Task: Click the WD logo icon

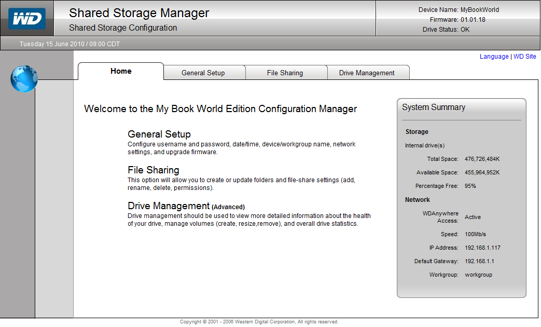Action: 27,18
